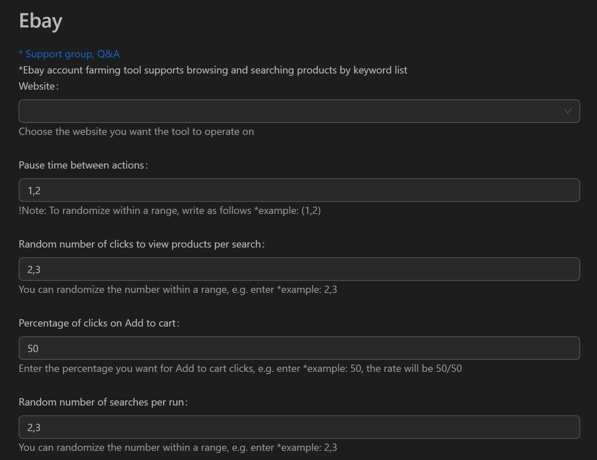597x460 pixels.
Task: Click the pause time randomization note text
Action: pos(170,211)
